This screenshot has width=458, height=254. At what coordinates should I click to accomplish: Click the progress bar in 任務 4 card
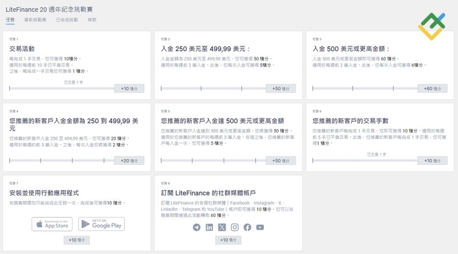click(x=62, y=160)
